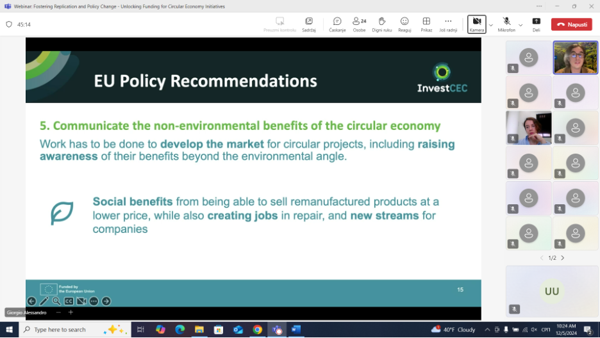
Task: Open the Prikaz view options
Action: coord(426,24)
